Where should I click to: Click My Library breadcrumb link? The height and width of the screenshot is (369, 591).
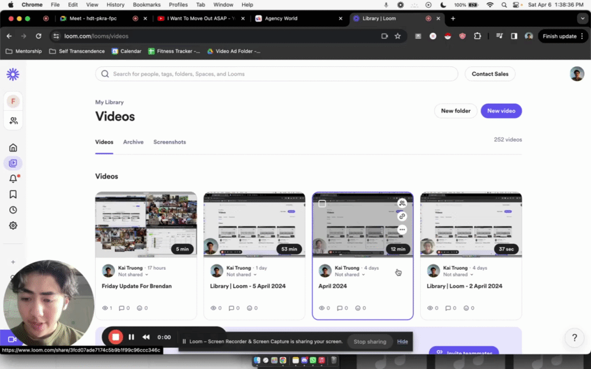coord(109,102)
